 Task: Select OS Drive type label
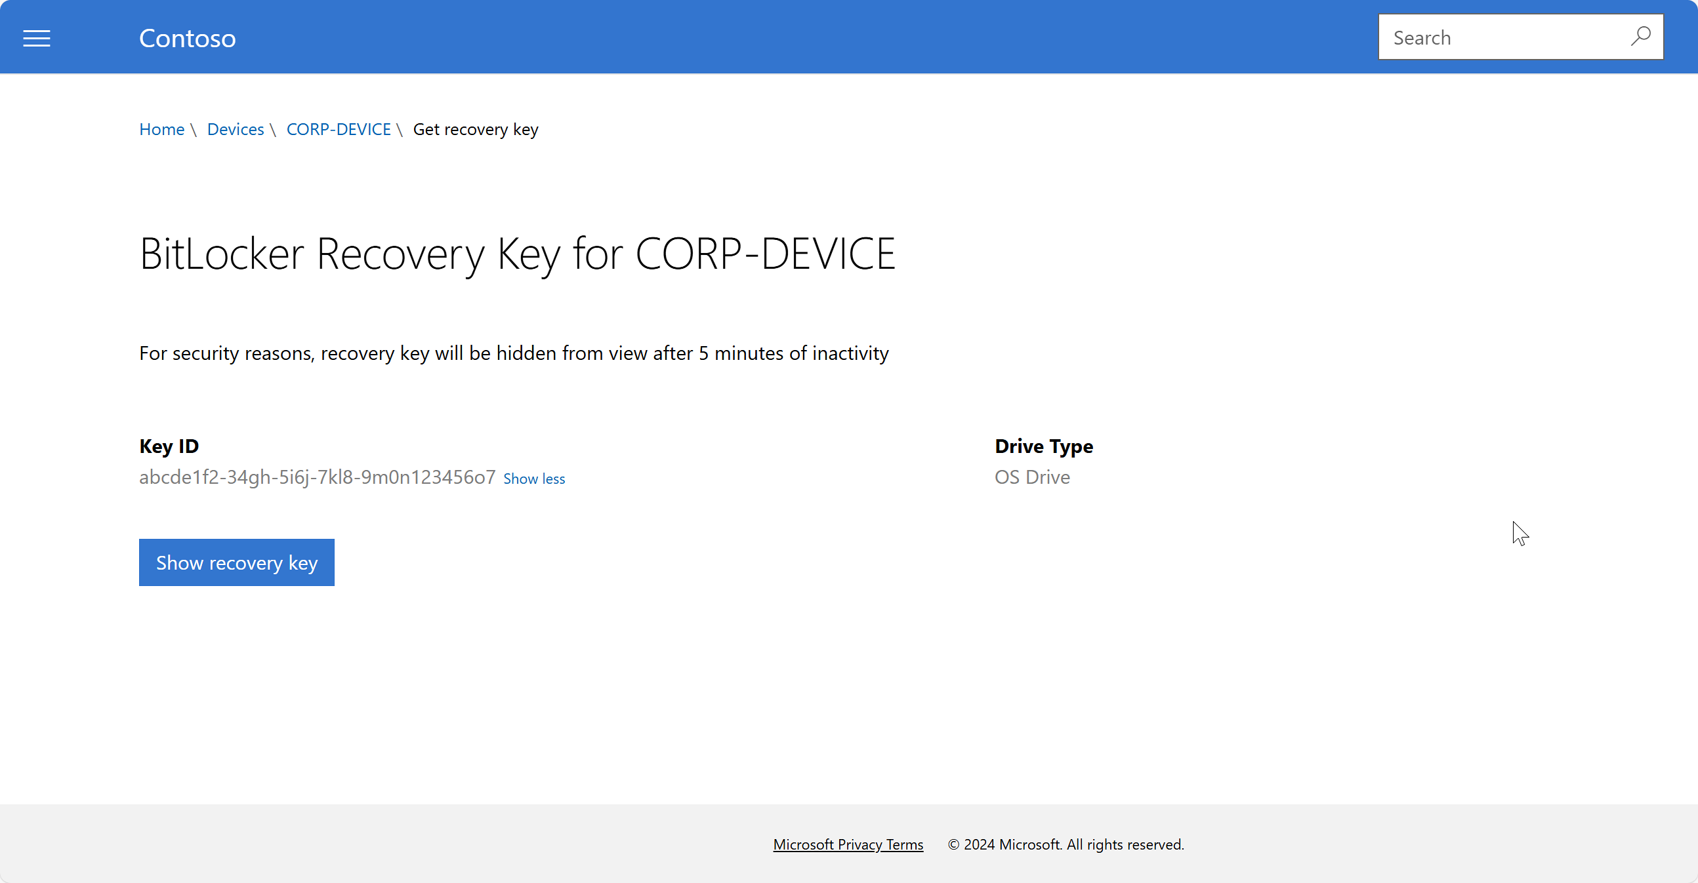pos(1032,476)
